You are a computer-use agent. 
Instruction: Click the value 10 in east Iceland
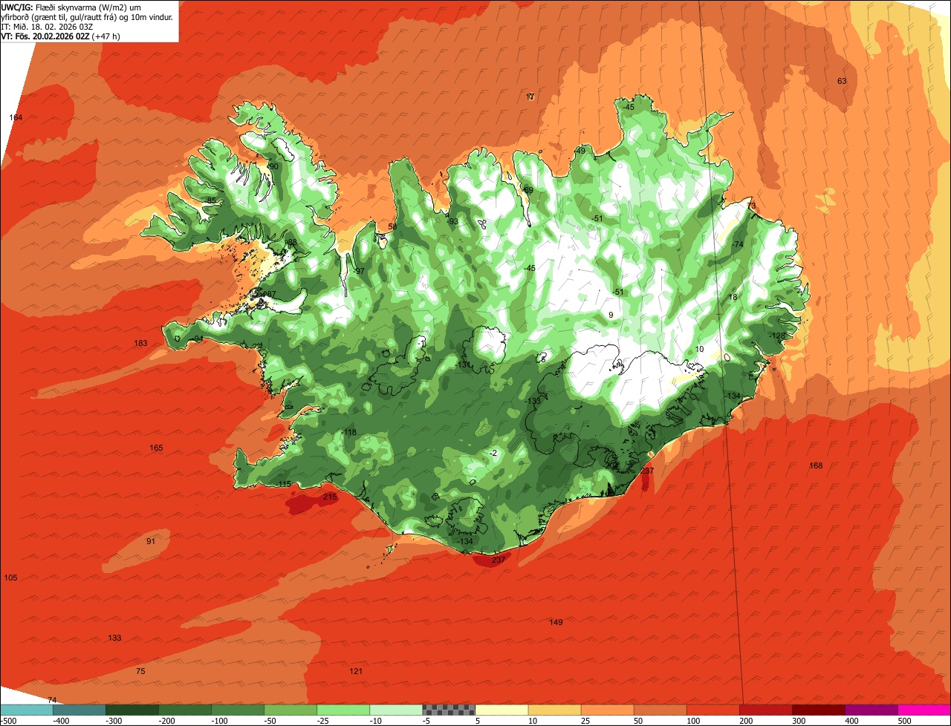tap(699, 349)
